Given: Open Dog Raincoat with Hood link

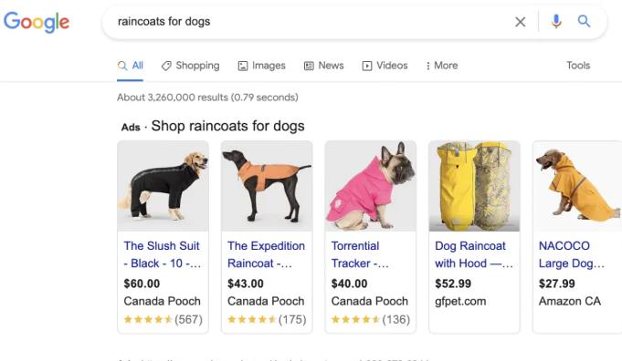Looking at the screenshot, I should (474, 254).
